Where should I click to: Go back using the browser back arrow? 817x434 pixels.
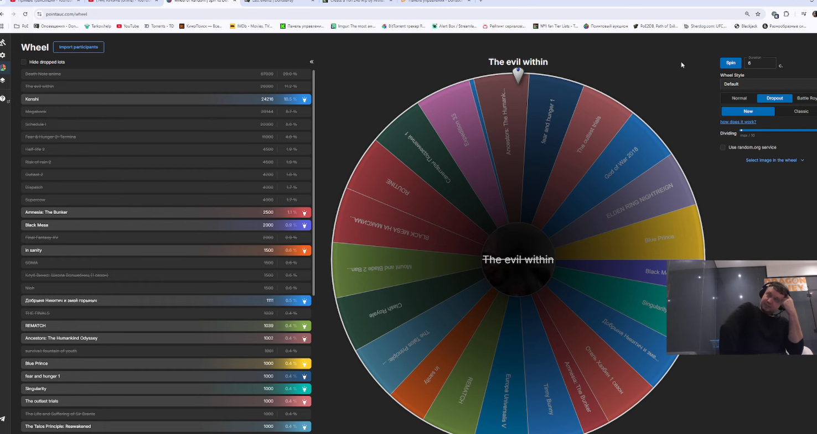point(3,14)
